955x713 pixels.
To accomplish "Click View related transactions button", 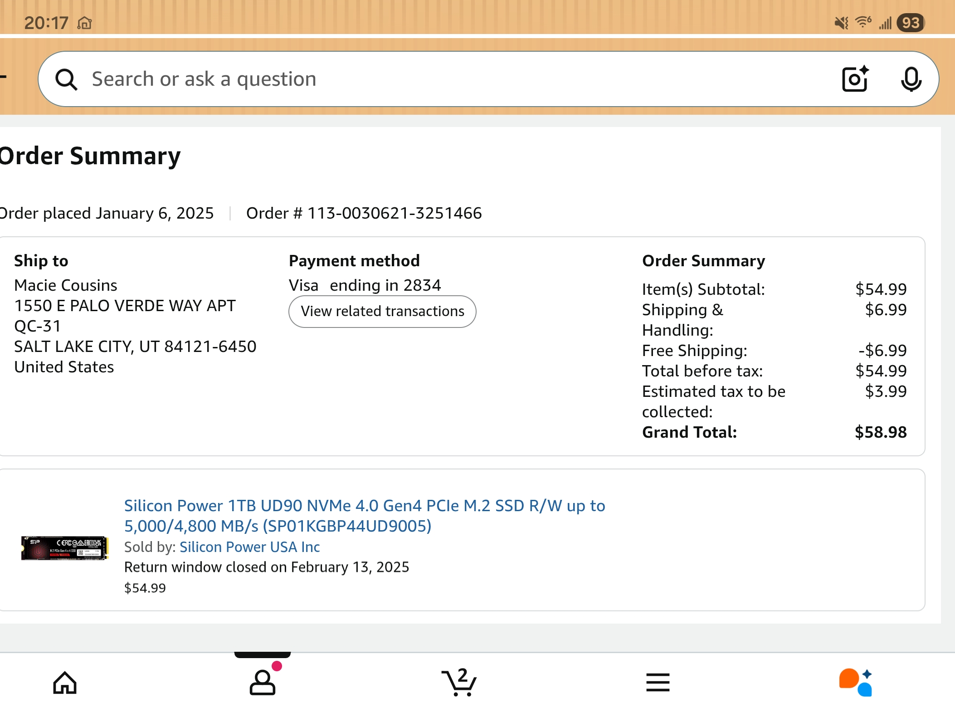I will [382, 312].
